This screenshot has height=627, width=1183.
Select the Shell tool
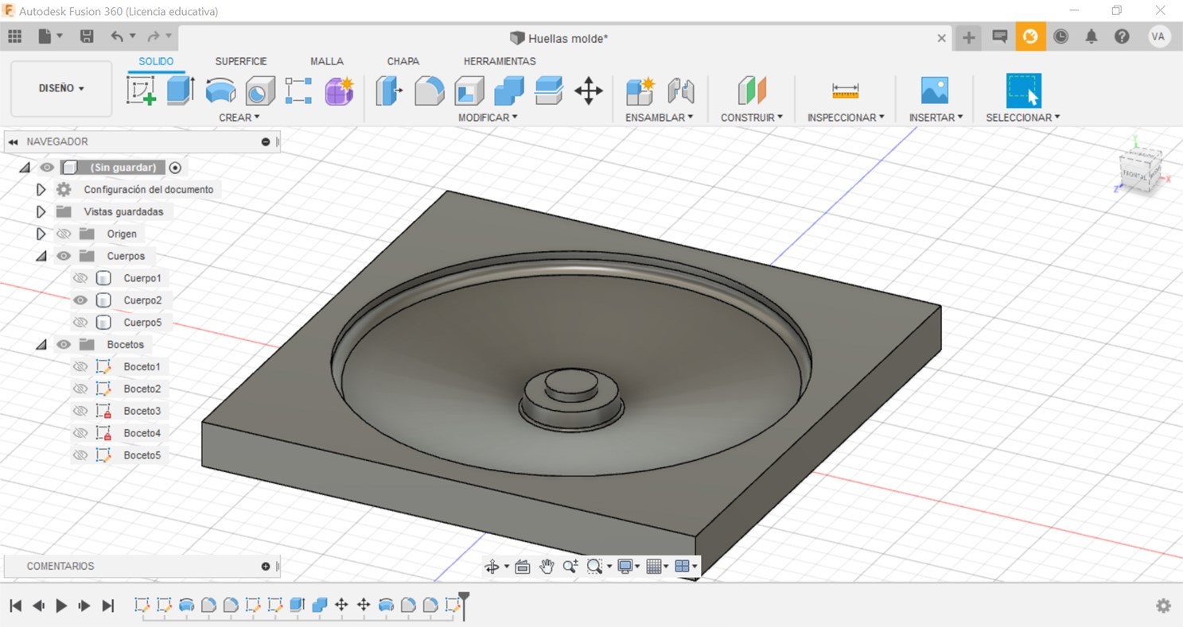pos(469,91)
